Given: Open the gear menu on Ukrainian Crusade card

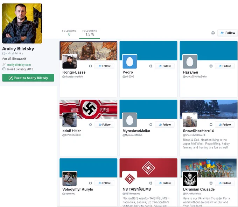Looking at the screenshot, I should tap(211, 183).
